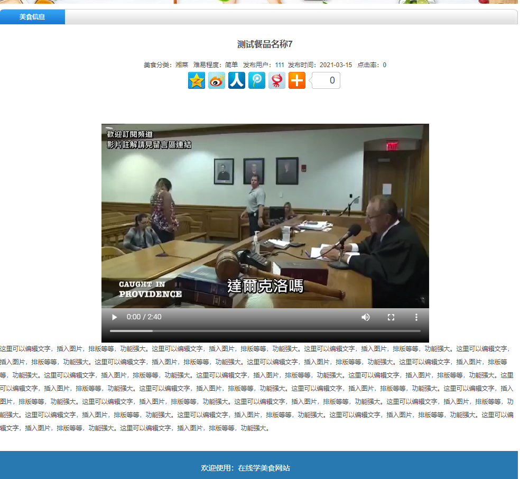Click the share count bubble showing 0
This screenshot has height=479, width=520.
point(326,80)
